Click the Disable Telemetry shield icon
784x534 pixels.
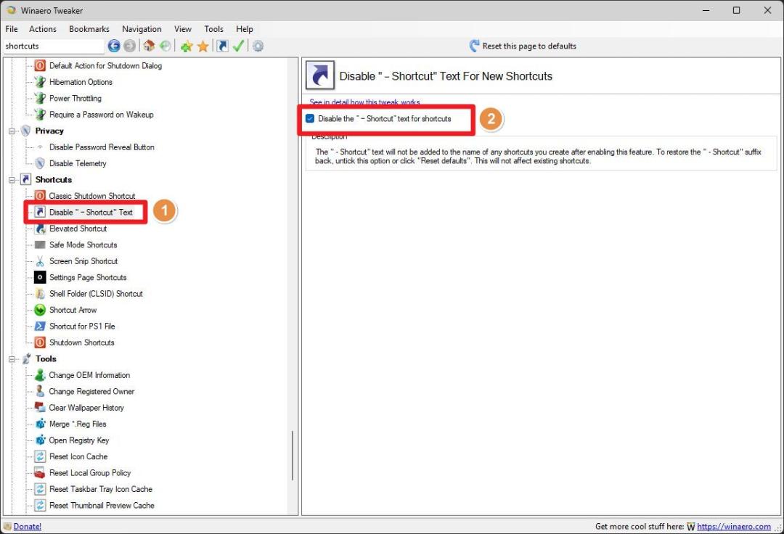point(40,163)
